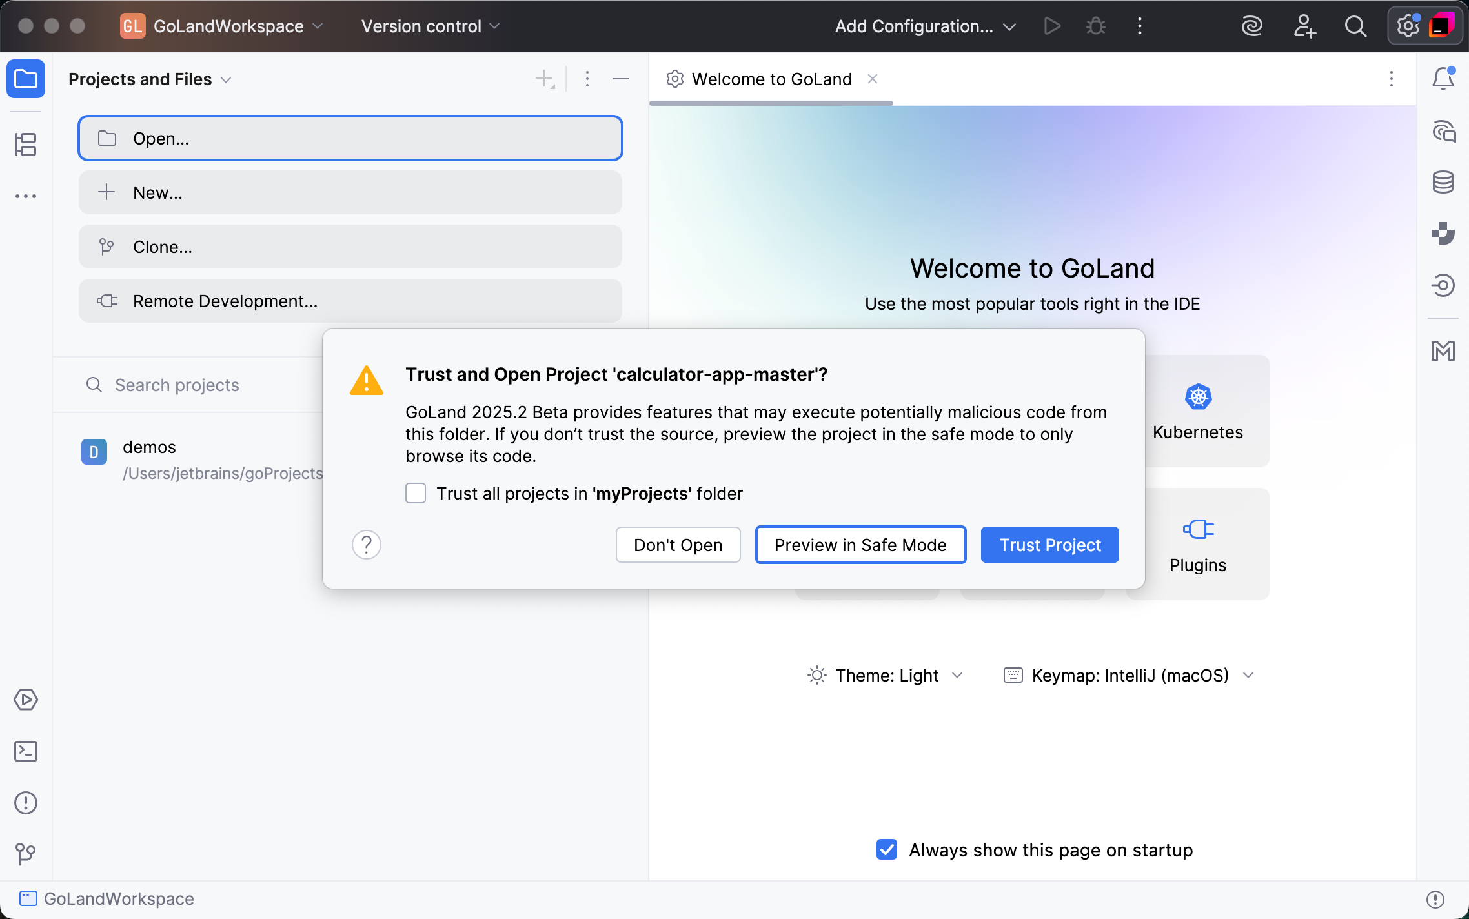Viewport: 1469px width, 919px height.
Task: Open Search Everywhere
Action: [x=1355, y=26]
